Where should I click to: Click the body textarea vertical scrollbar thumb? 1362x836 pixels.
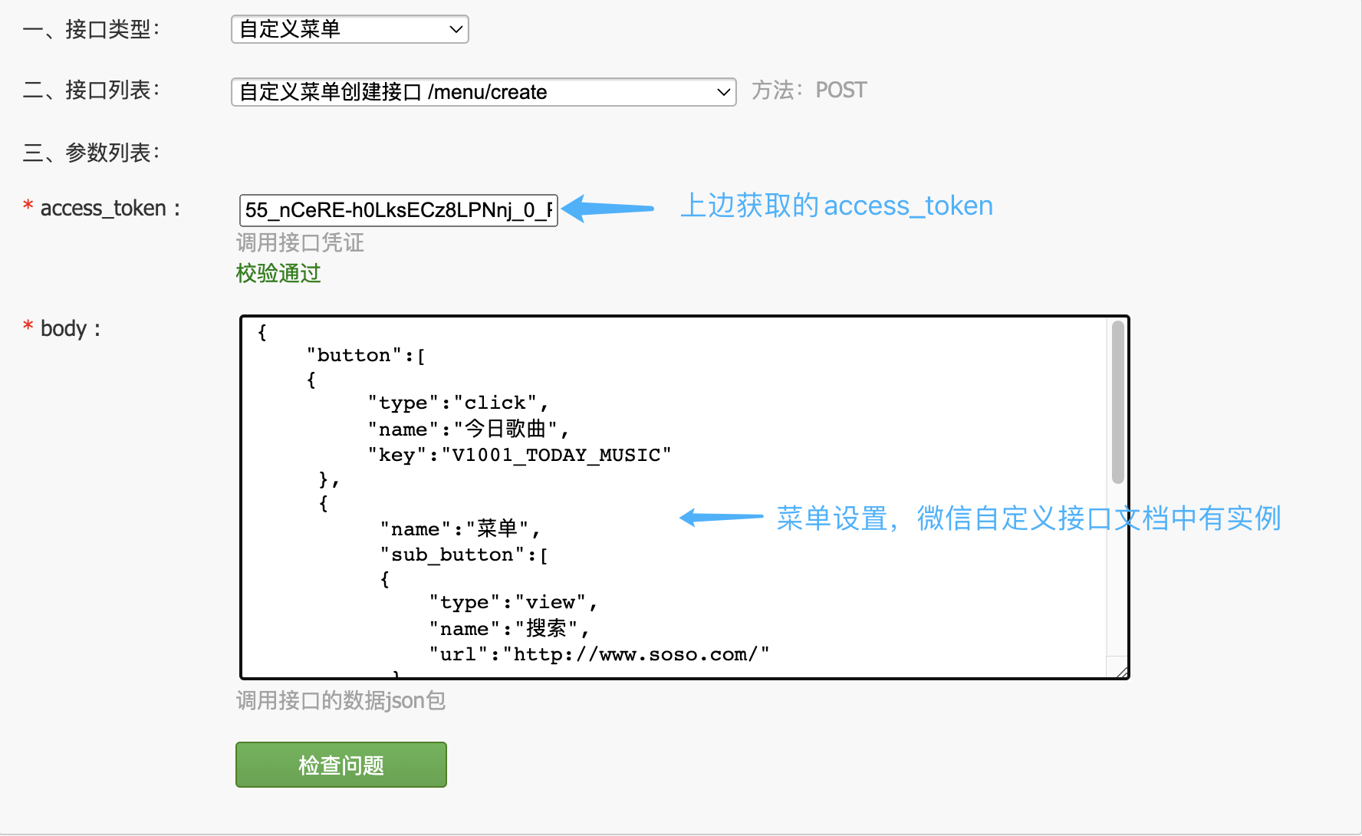click(x=1118, y=403)
